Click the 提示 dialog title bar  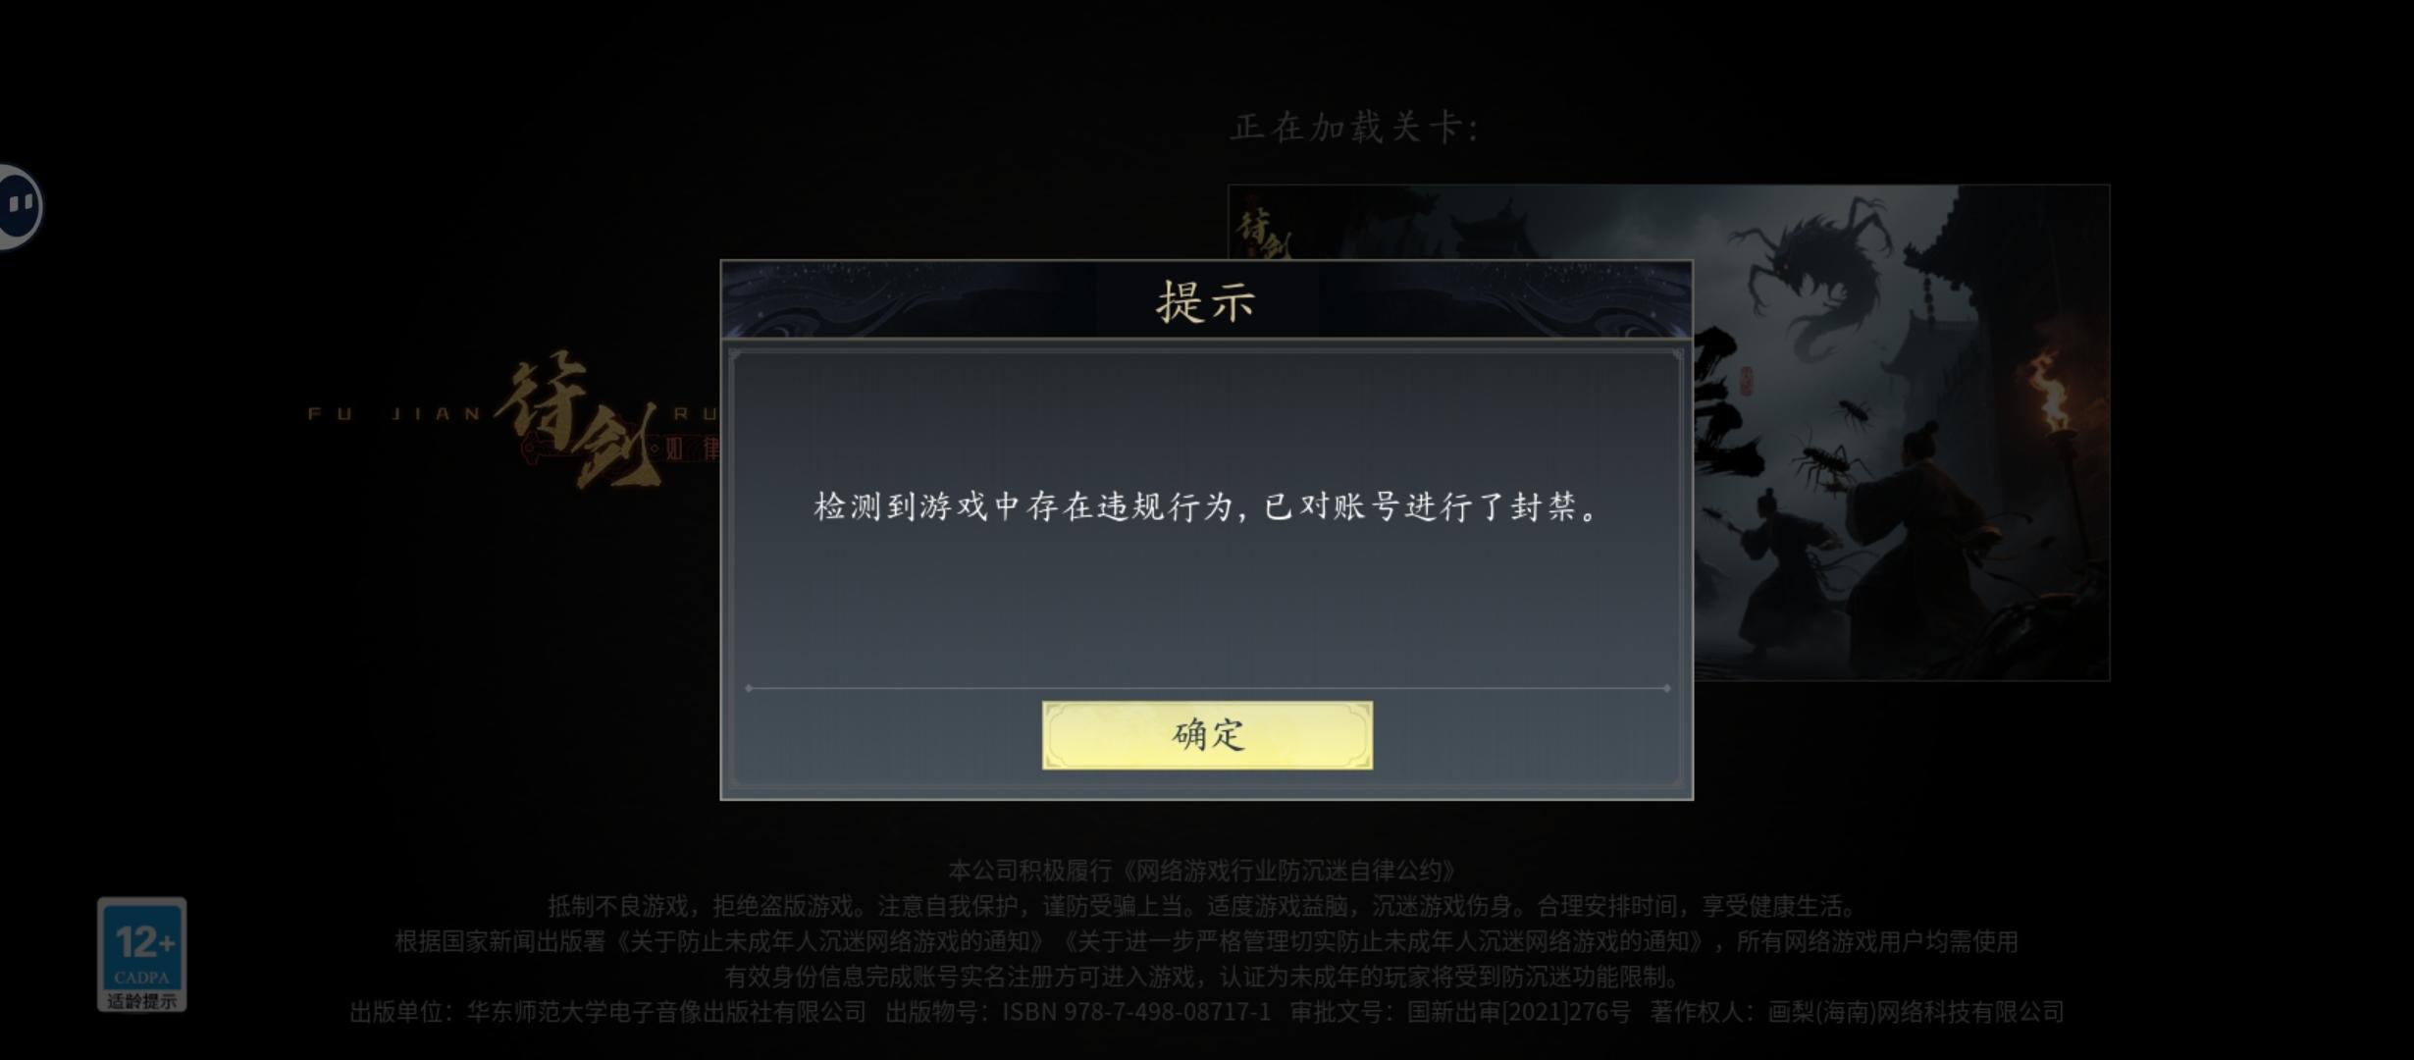pos(1207,300)
